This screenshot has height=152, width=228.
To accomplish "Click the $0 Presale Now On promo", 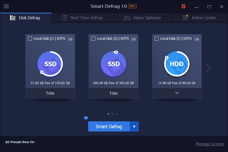I will [20, 142].
